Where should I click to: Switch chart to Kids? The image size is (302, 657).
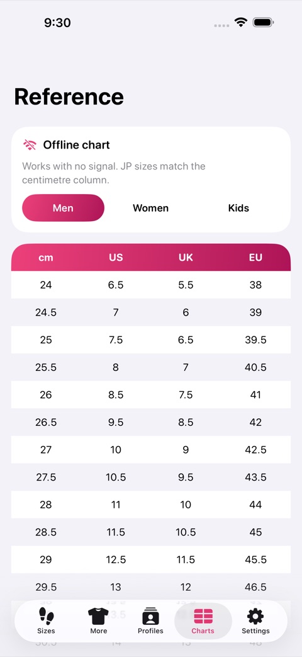pyautogui.click(x=238, y=208)
